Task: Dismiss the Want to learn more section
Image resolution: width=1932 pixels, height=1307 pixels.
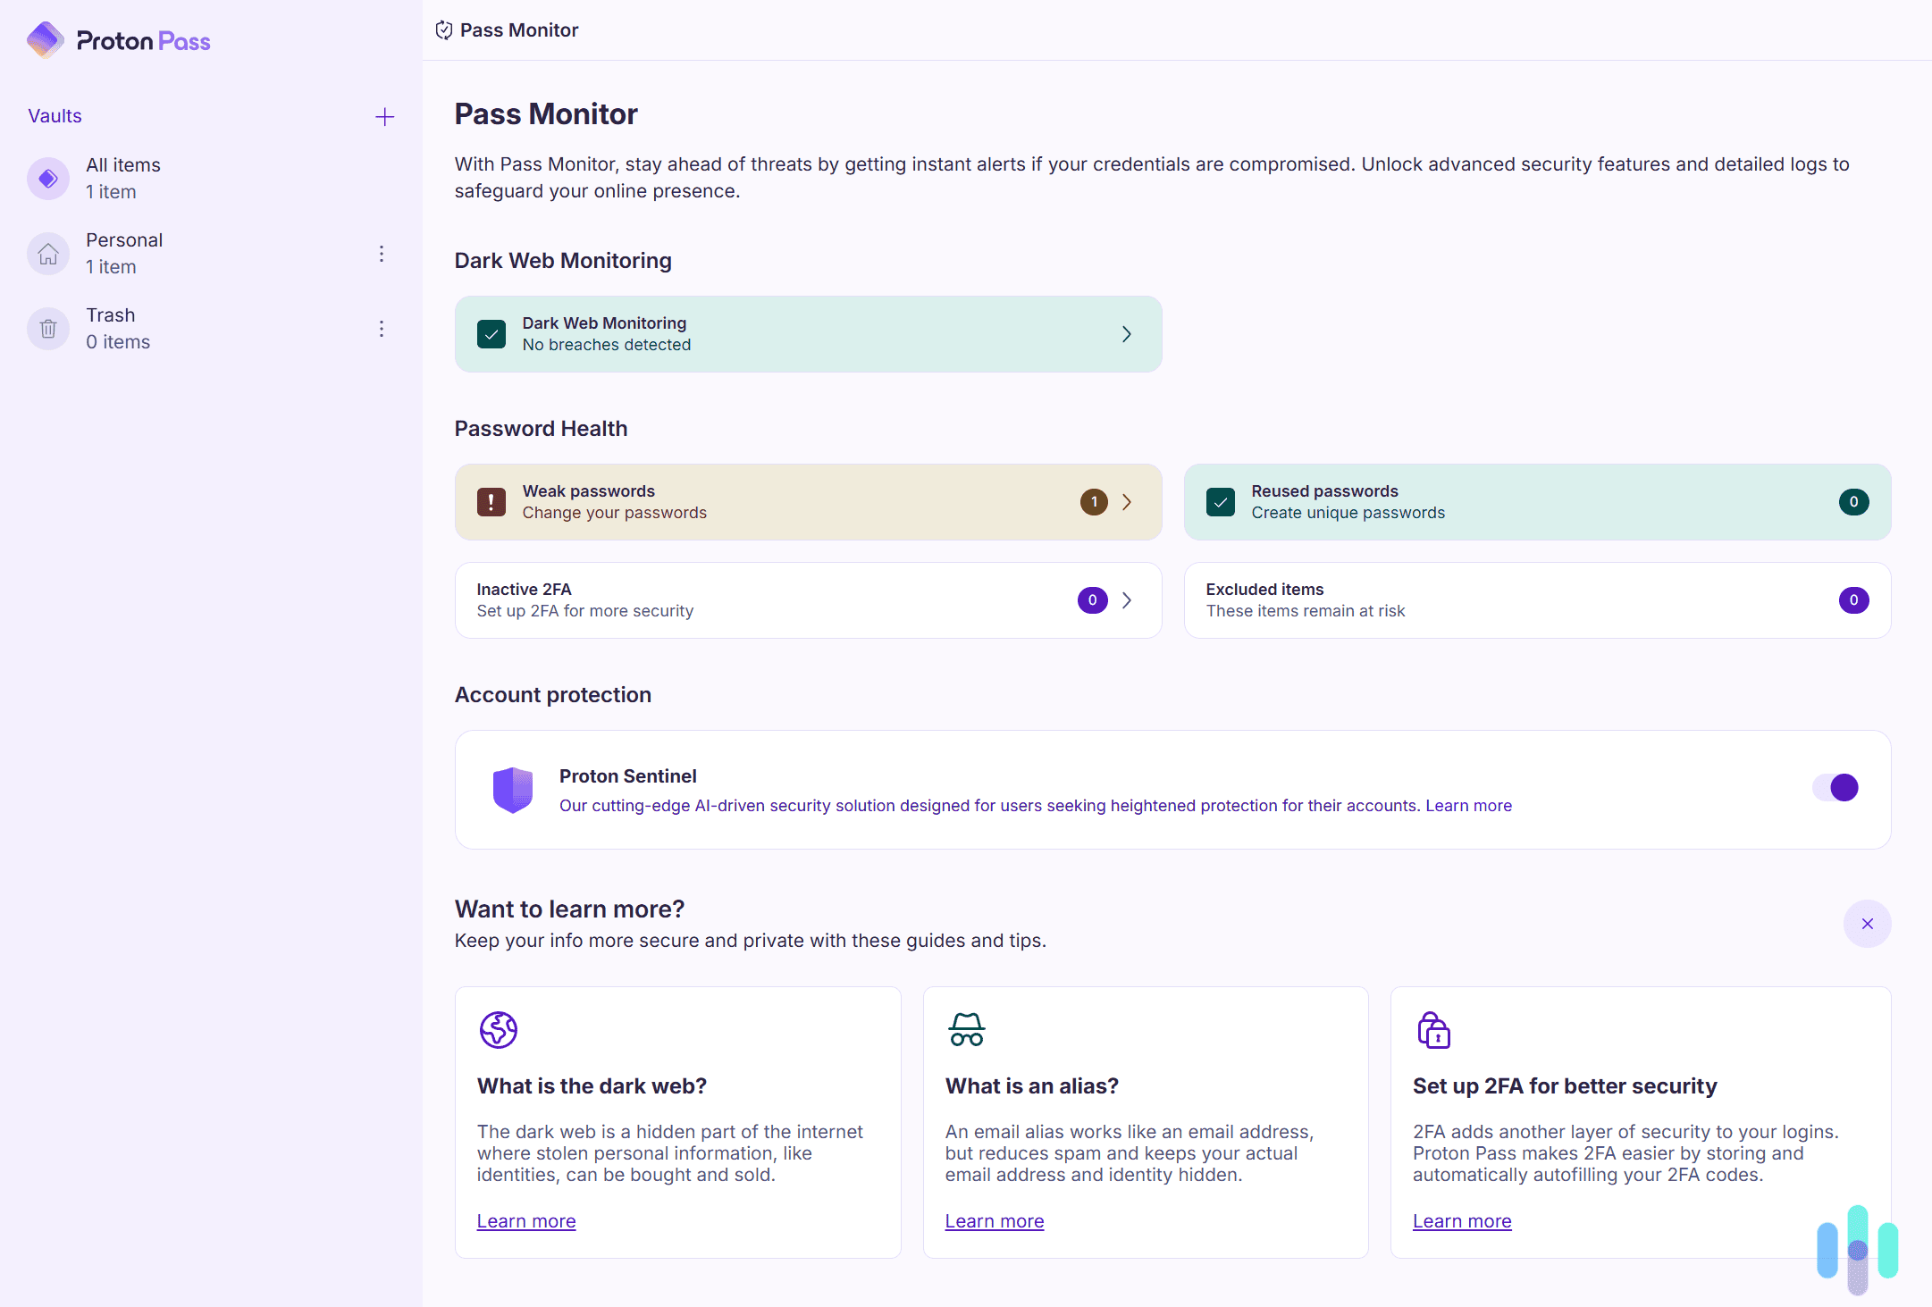Action: tap(1867, 924)
